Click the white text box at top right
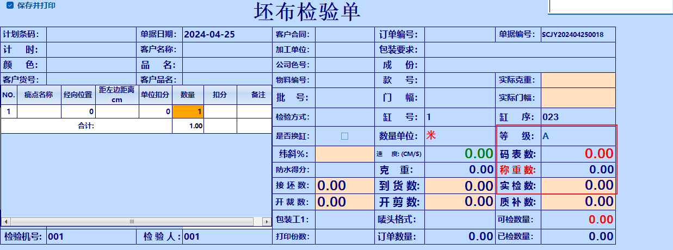Viewport: 673px width, 250px height. [x=610, y=6]
